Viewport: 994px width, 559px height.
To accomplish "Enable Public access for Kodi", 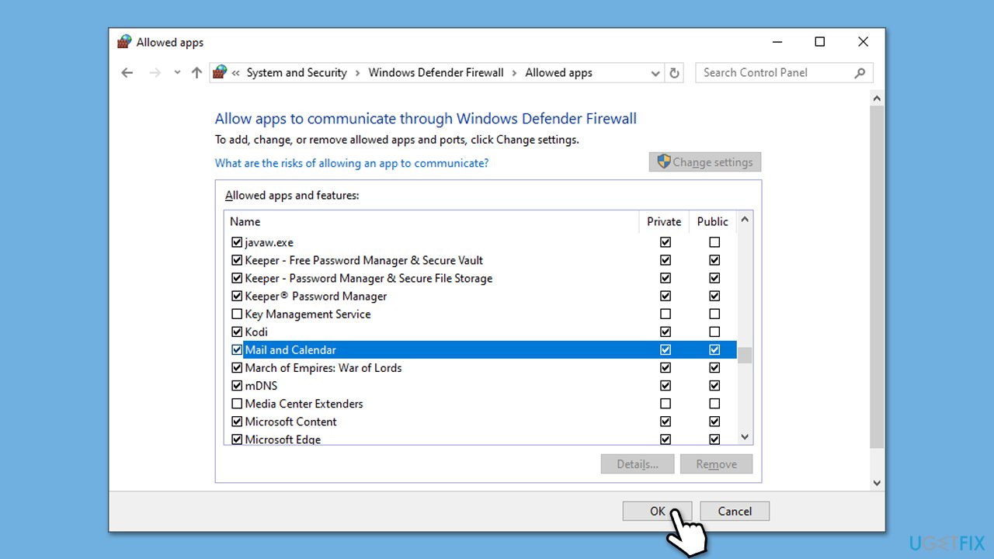I will [714, 332].
